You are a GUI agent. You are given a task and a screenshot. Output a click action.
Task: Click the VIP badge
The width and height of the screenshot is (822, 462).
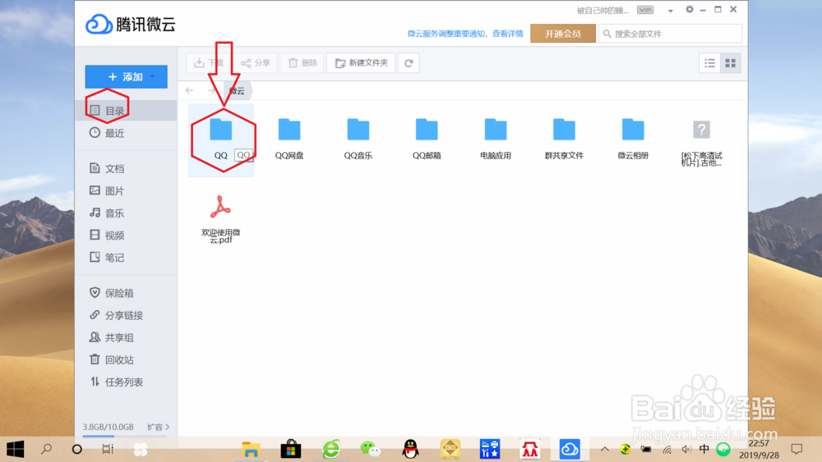pyautogui.click(x=644, y=10)
